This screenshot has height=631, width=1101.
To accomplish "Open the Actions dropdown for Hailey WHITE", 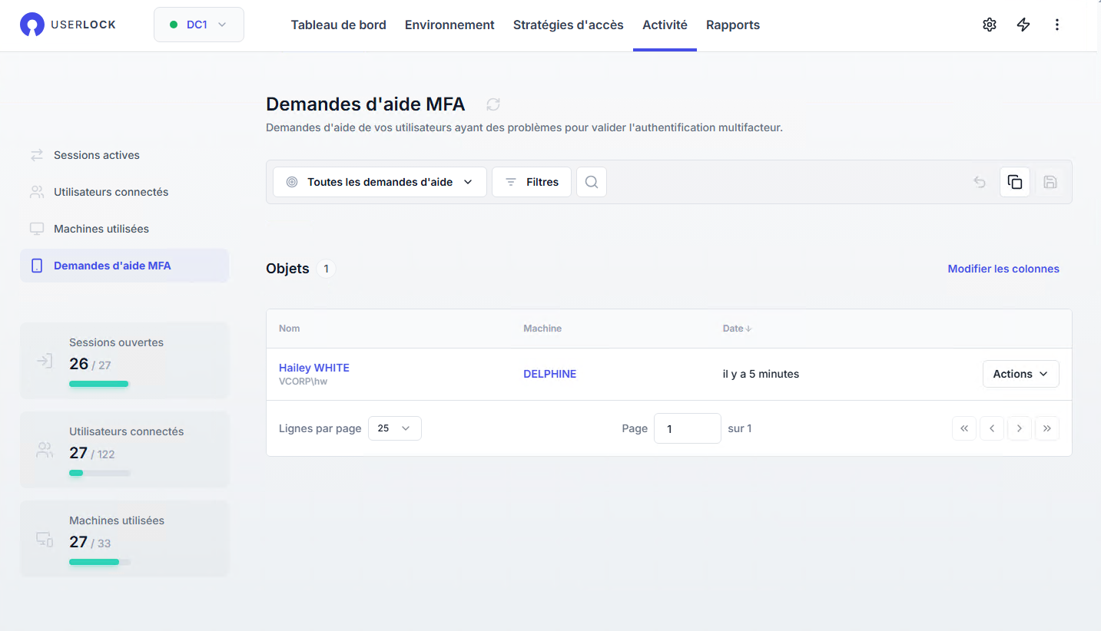I will coord(1020,374).
